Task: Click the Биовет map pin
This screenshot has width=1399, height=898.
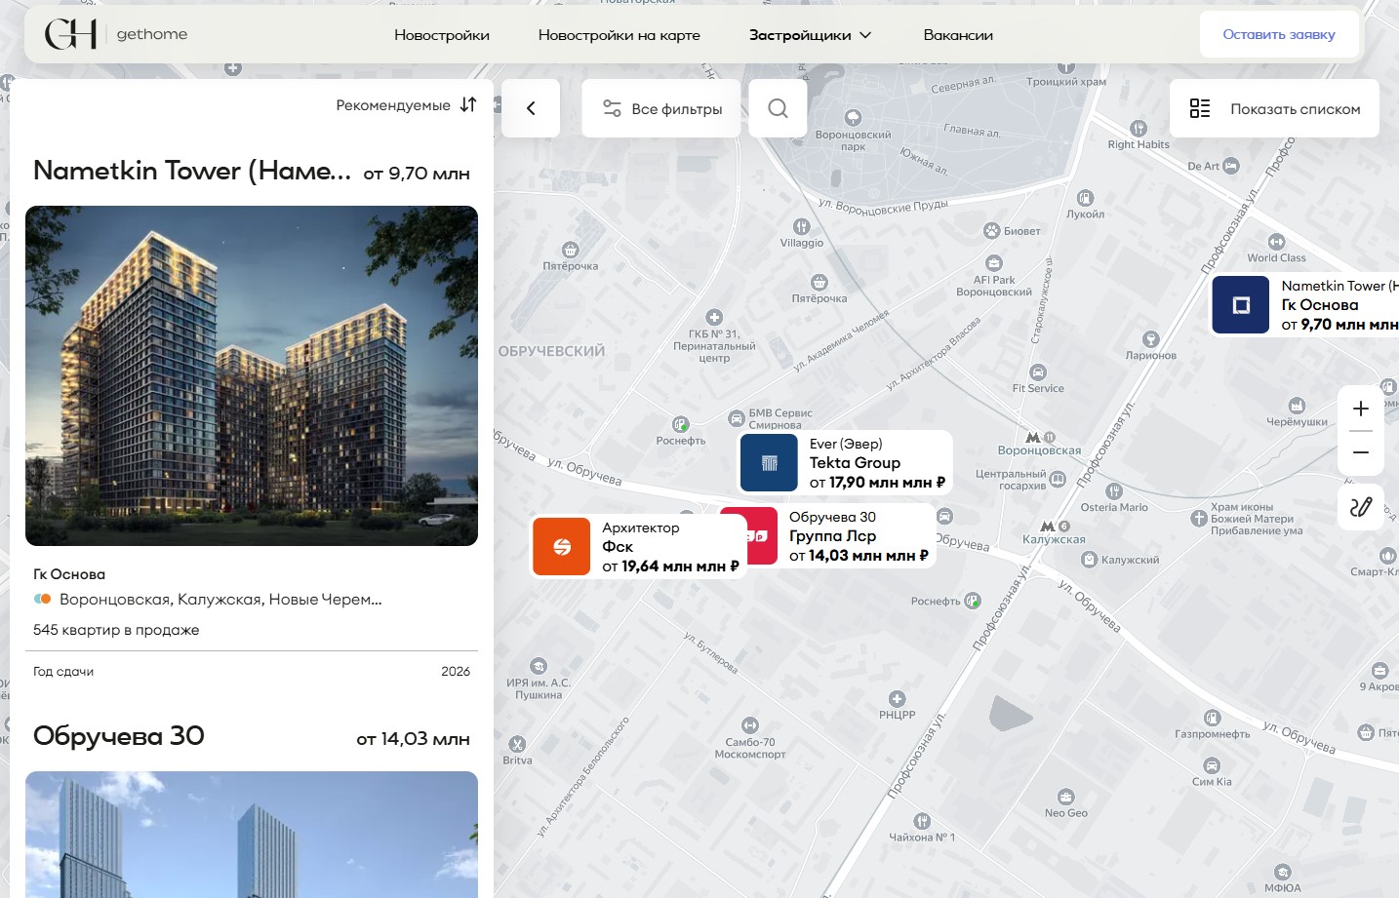Action: [991, 231]
